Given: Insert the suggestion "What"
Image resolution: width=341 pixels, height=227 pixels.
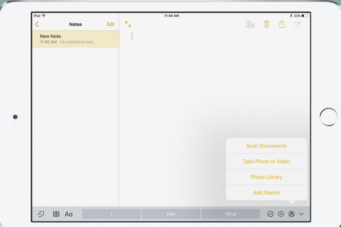Looking at the screenshot, I should [231, 214].
